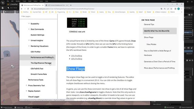This screenshot has height=109, width=194.
Task: Open Output Log in Unreal status bar
Action: pos(18,107)
